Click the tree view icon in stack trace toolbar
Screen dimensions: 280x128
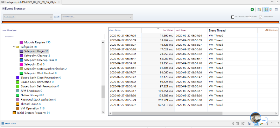click(250, 123)
